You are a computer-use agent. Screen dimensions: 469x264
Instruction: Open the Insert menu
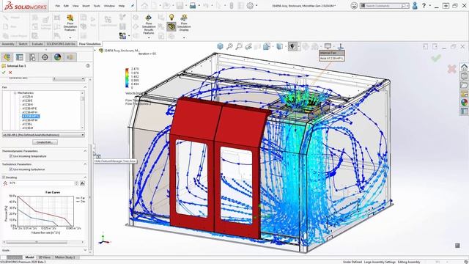(x=86, y=6)
